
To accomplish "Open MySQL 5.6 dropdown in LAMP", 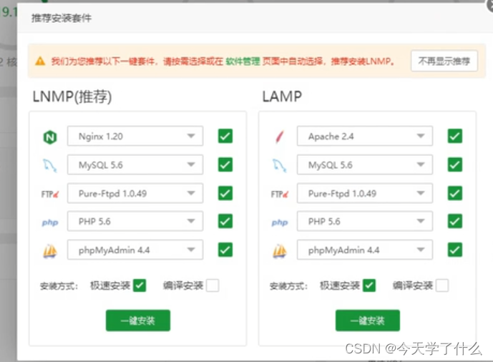I will (365, 165).
